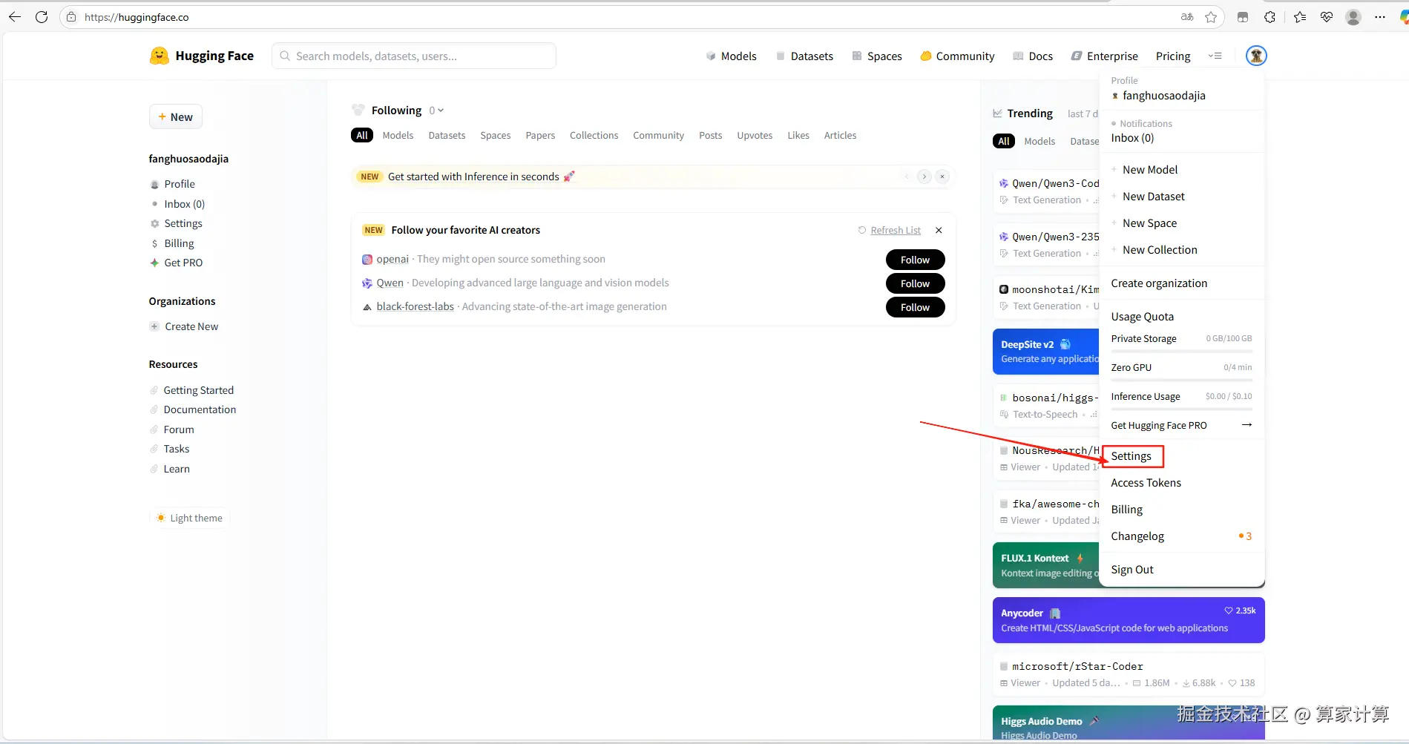Click the Refresh List link
1409x744 pixels.
[896, 230]
